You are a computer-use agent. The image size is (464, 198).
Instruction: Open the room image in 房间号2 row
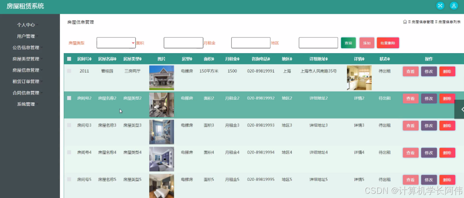tap(162, 105)
